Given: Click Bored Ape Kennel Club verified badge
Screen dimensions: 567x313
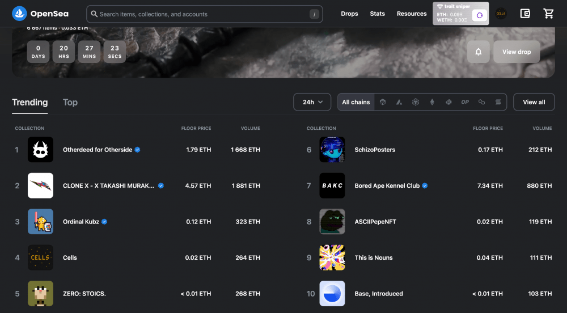Looking at the screenshot, I should (425, 185).
